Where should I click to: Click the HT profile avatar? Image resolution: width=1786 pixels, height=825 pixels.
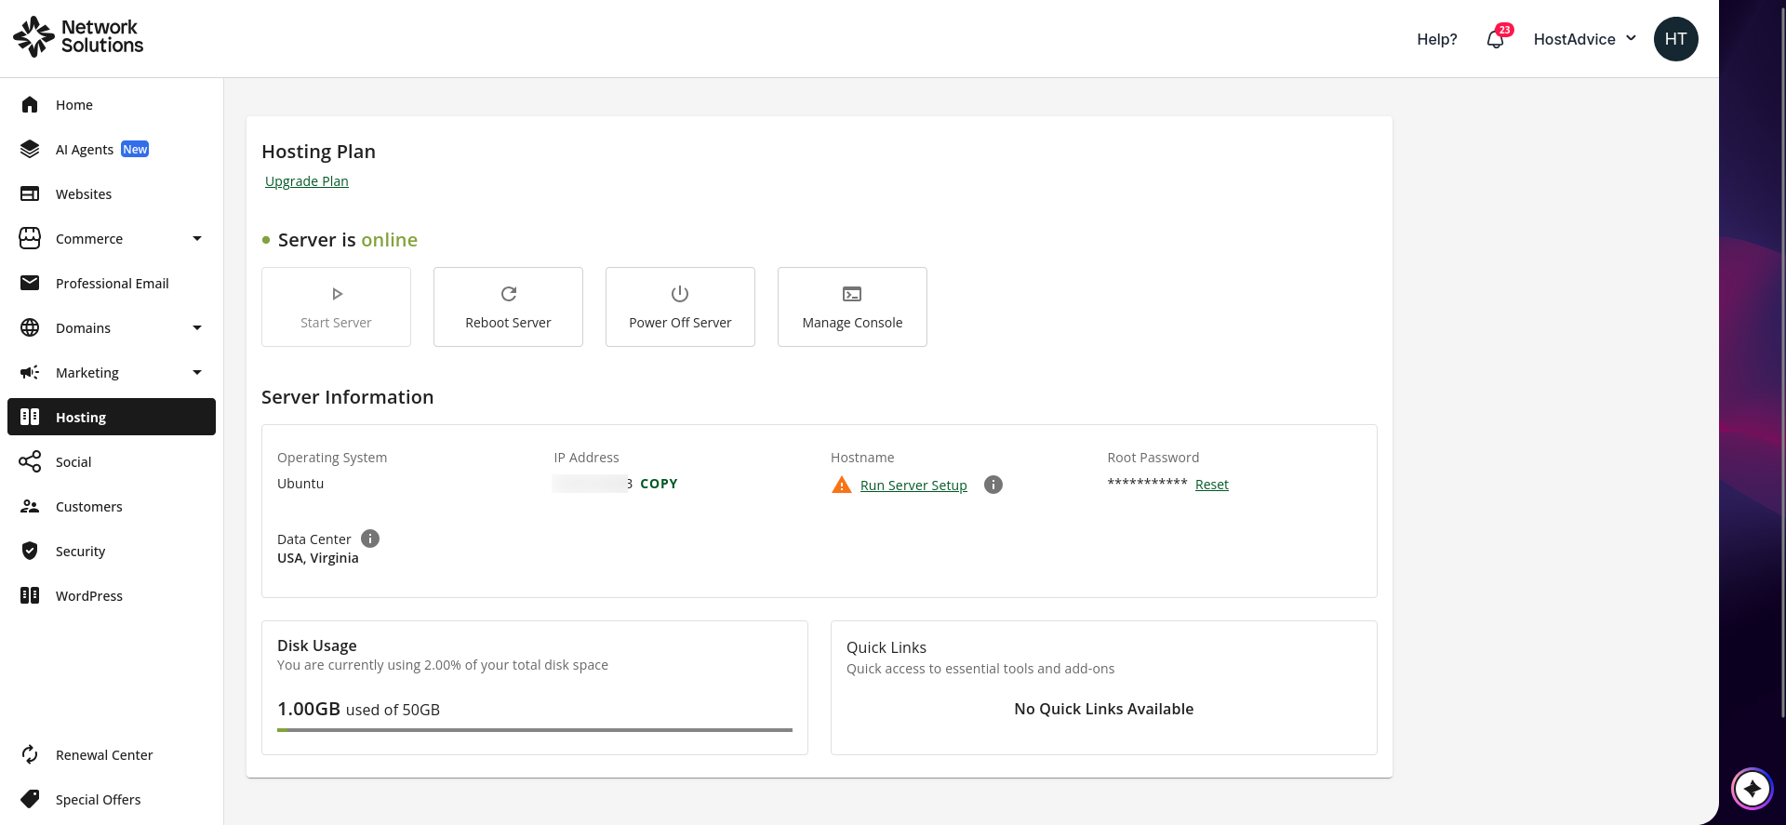(x=1676, y=39)
